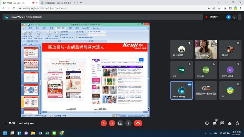244x137 pixels.
Task: Open the Resolution combo box in ribbon
Action: 97,32
